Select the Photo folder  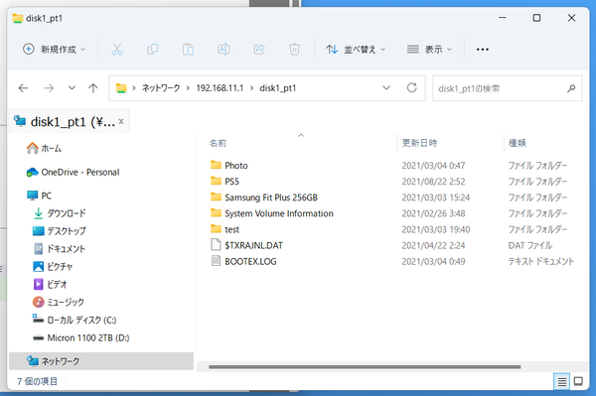point(228,166)
